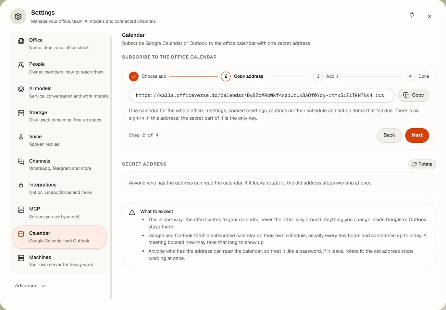This screenshot has height=310, width=446.
Task: Click the Settings gear icon in header
Action: point(18,16)
